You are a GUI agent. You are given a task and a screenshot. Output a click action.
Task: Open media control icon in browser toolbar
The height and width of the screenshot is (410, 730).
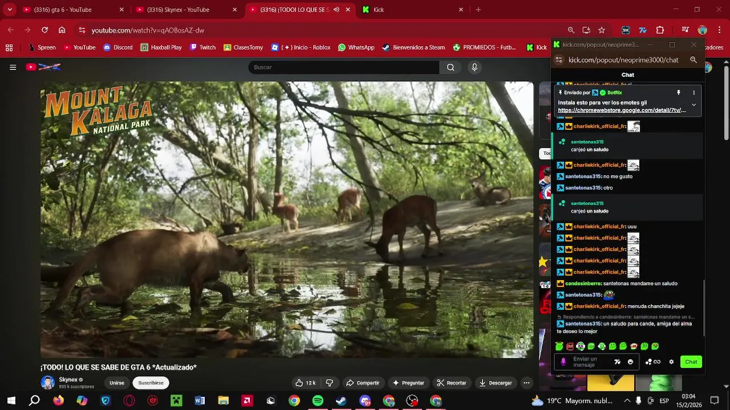(686, 30)
